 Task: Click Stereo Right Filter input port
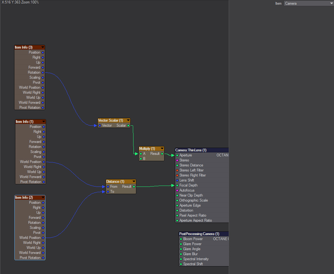point(177,175)
